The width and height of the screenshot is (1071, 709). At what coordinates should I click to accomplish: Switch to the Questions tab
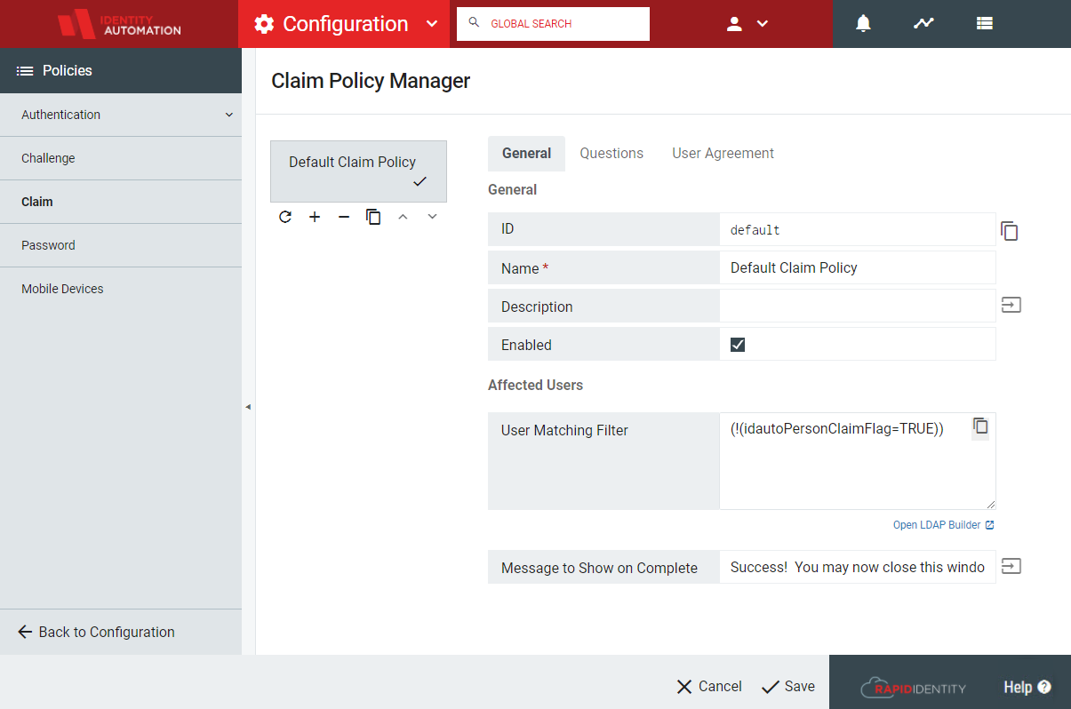(611, 154)
